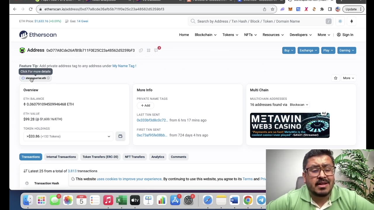
Task: Reload the page in the browser
Action: 31,9
